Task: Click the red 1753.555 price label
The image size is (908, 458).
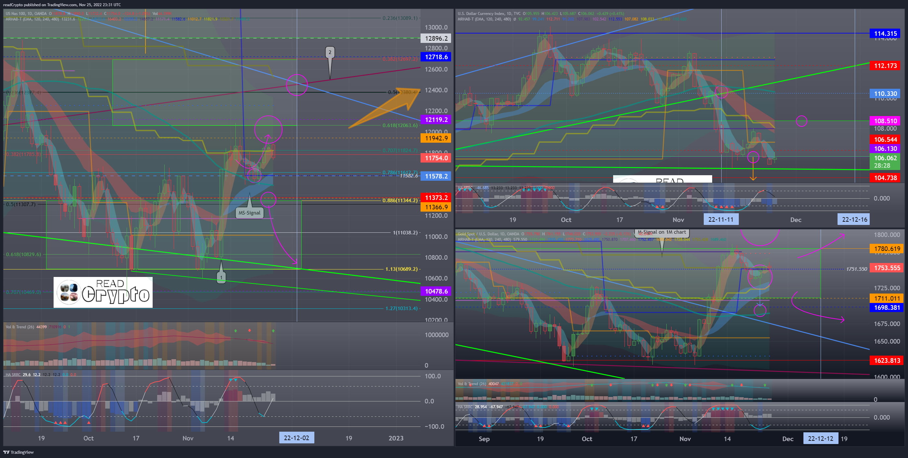Action: [x=887, y=268]
